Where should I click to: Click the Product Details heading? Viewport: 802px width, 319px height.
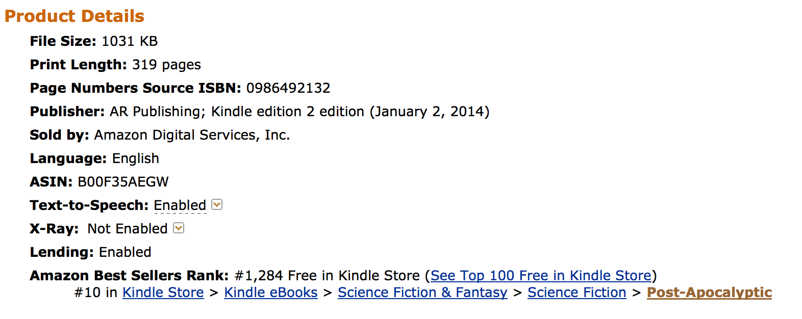click(74, 16)
